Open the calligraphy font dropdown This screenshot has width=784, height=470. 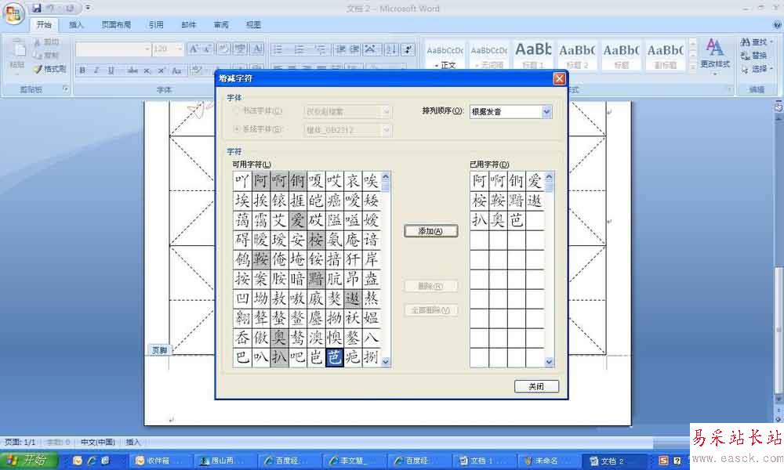386,112
